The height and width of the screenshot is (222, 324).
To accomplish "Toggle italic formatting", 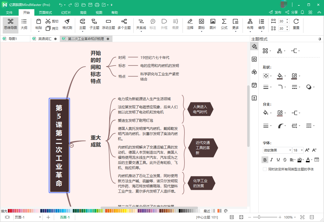I will click(x=272, y=160).
